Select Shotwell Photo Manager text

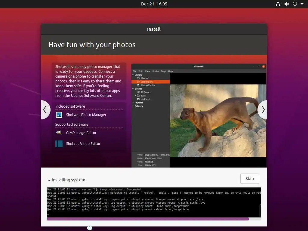[86, 115]
